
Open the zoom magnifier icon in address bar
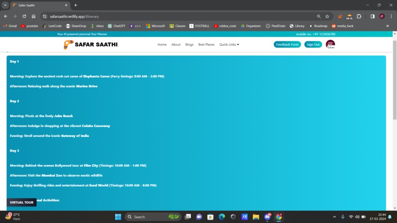(x=319, y=16)
